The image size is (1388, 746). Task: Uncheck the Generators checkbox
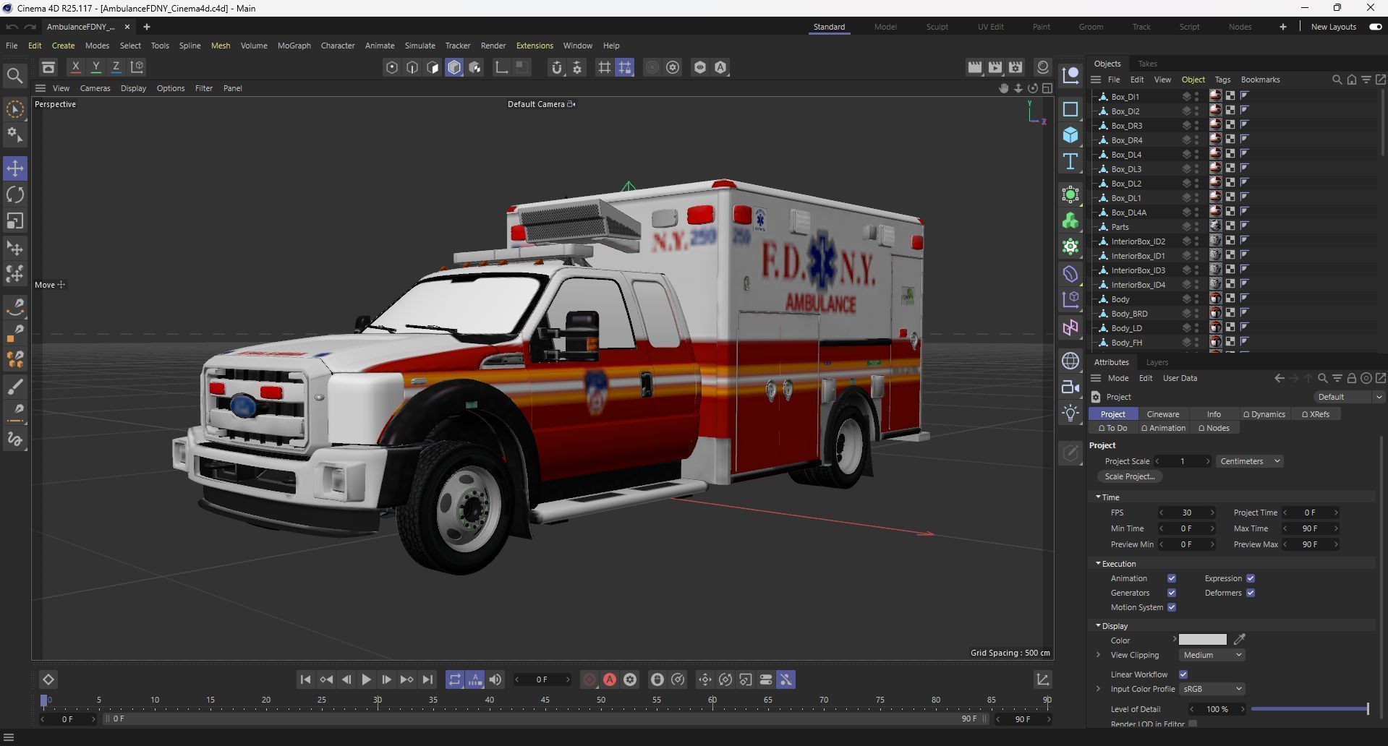[x=1172, y=593]
